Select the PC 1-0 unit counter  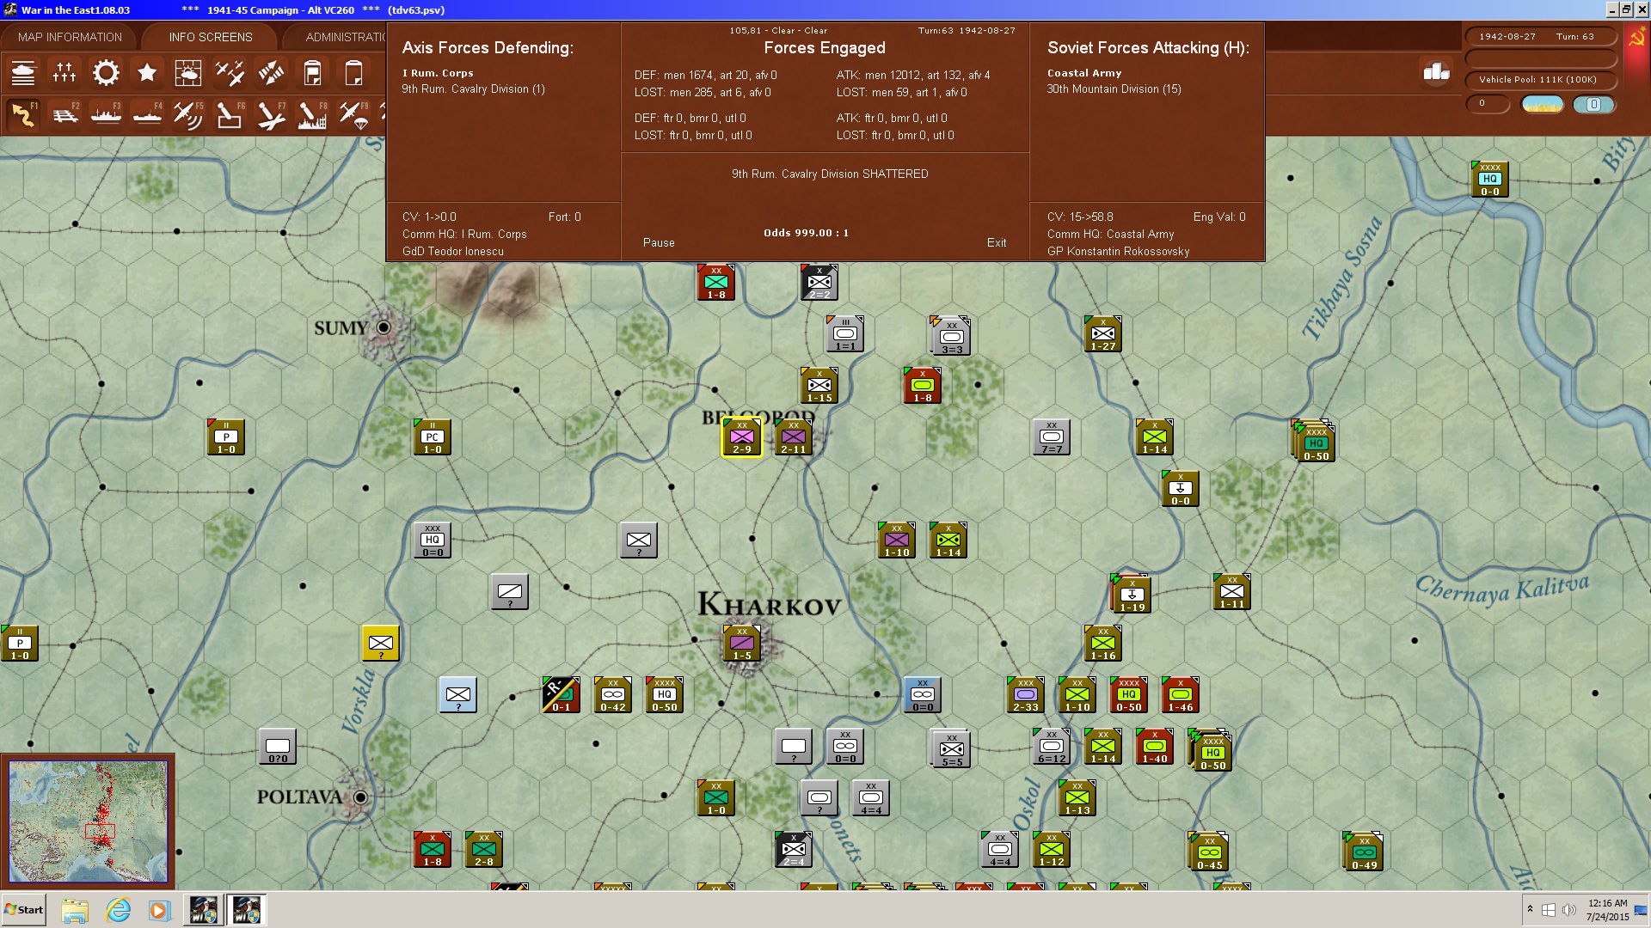(433, 437)
